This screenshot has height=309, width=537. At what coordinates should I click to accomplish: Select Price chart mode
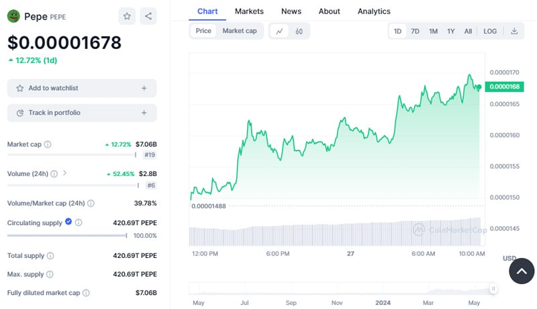tap(203, 31)
